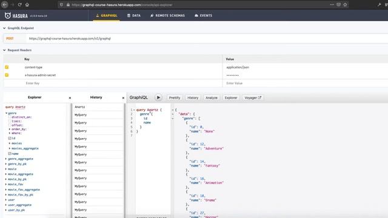Expand the movie_fav_by_pk node
Image resolution: width=388 pixels, height=218 pixels.
point(6,195)
